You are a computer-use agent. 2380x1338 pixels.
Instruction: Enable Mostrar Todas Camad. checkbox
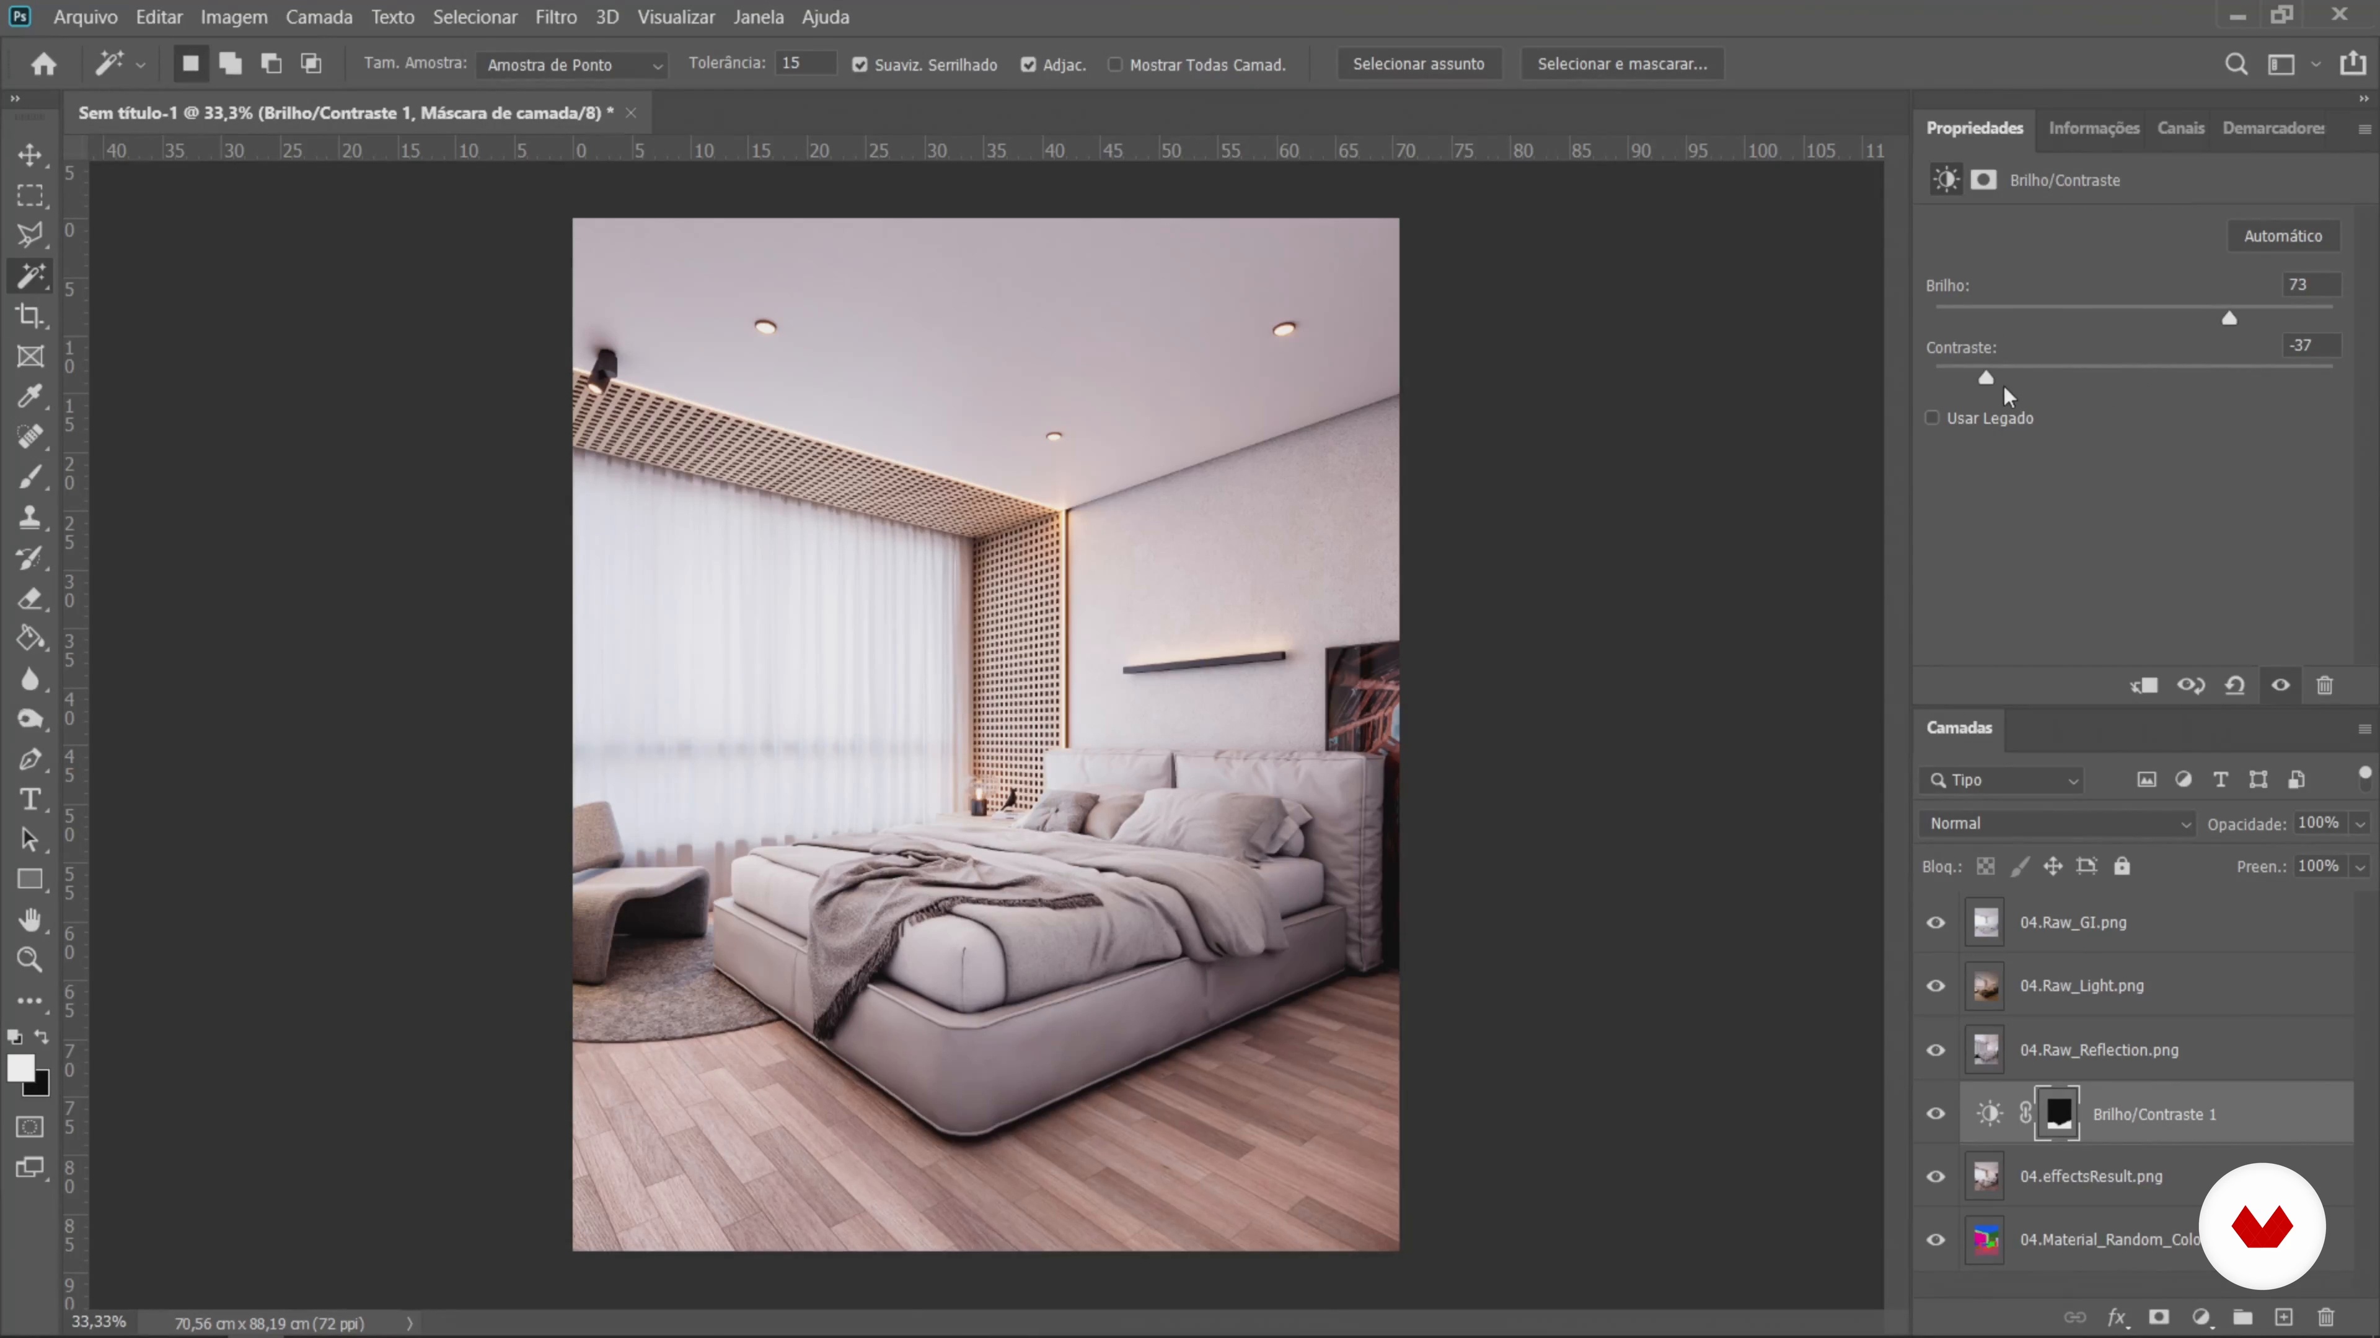[x=1115, y=64]
